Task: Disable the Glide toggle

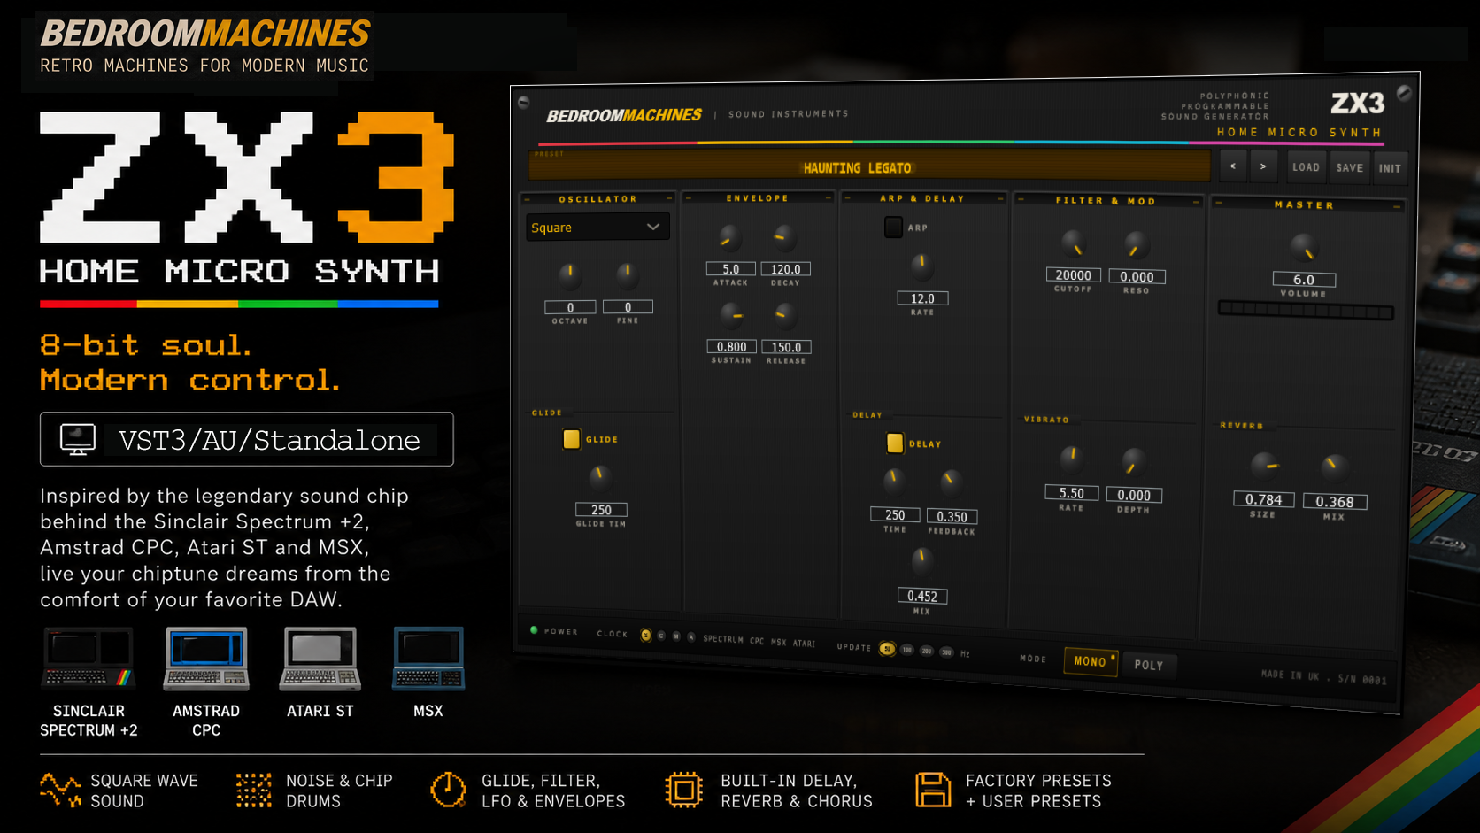Action: pos(571,439)
